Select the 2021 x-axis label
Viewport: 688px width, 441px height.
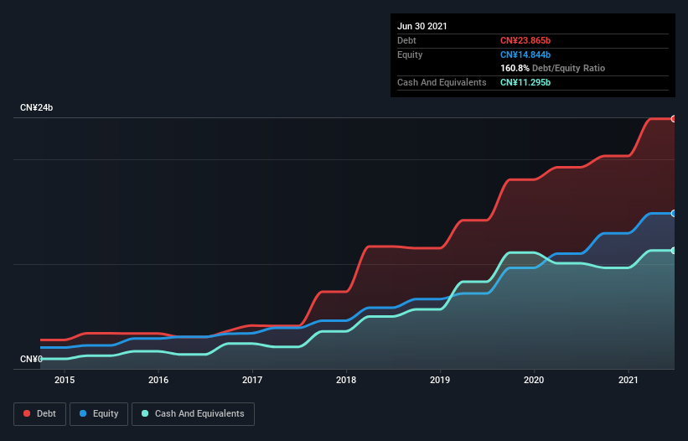pyautogui.click(x=628, y=380)
